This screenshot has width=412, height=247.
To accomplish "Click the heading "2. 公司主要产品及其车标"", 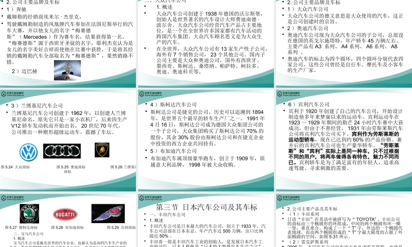I will [x=312, y=209].
